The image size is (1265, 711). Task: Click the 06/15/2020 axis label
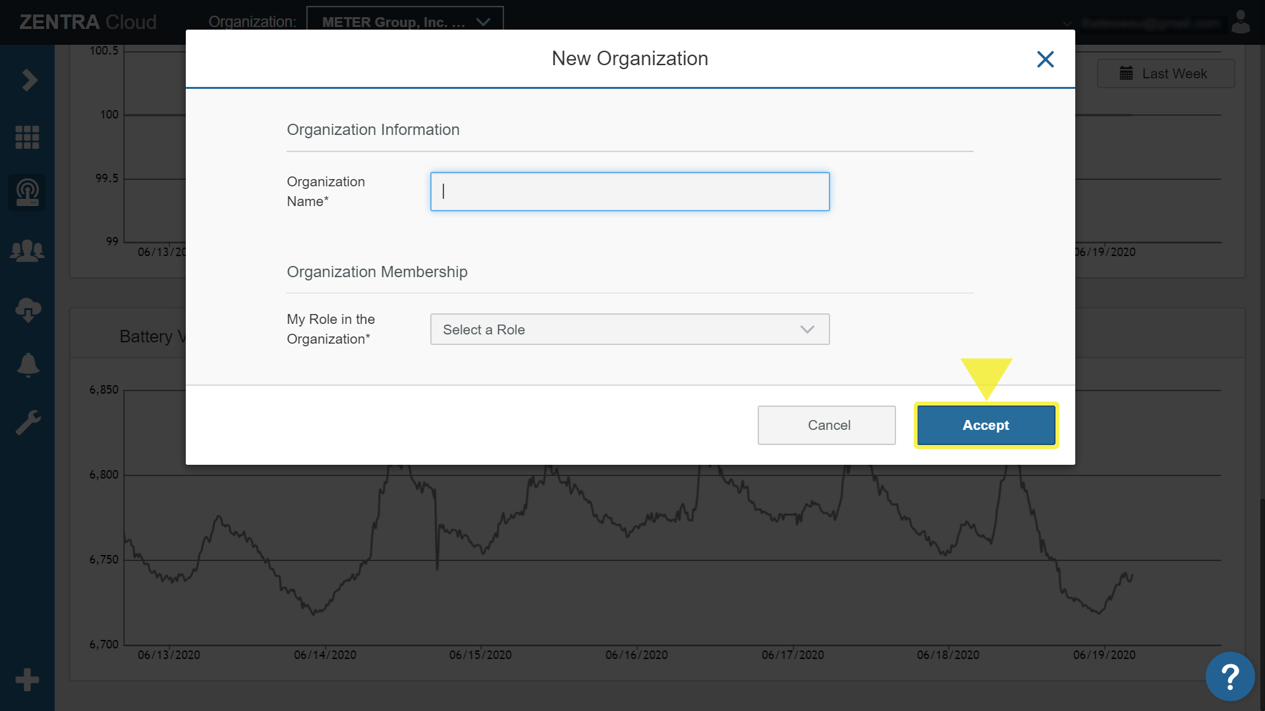point(480,655)
